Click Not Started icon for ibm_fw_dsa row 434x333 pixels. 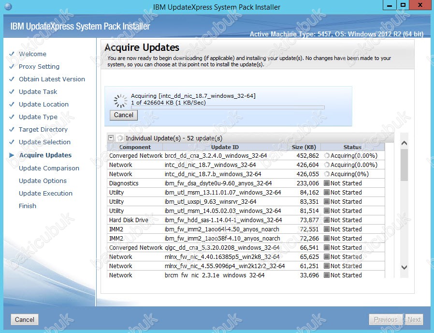(x=327, y=183)
